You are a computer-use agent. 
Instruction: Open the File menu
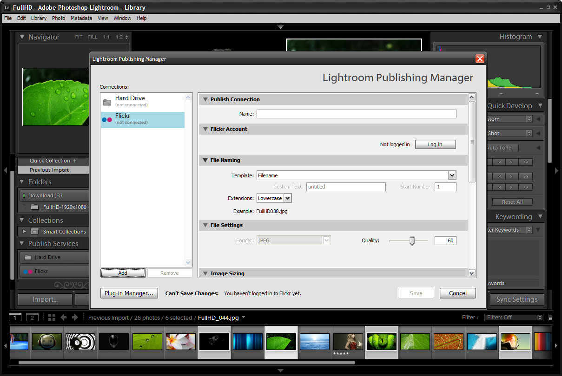pyautogui.click(x=8, y=18)
